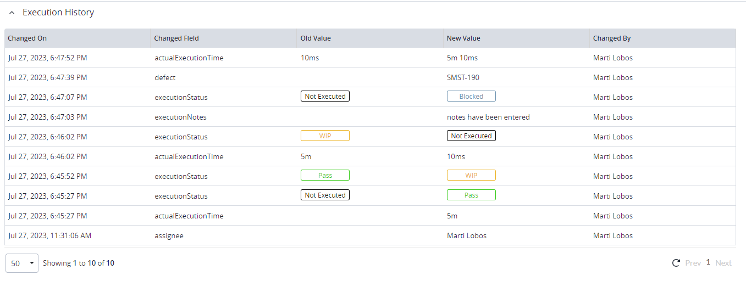The width and height of the screenshot is (746, 281).
Task: Click the orange WIP badge in Old Value
Action: [325, 136]
